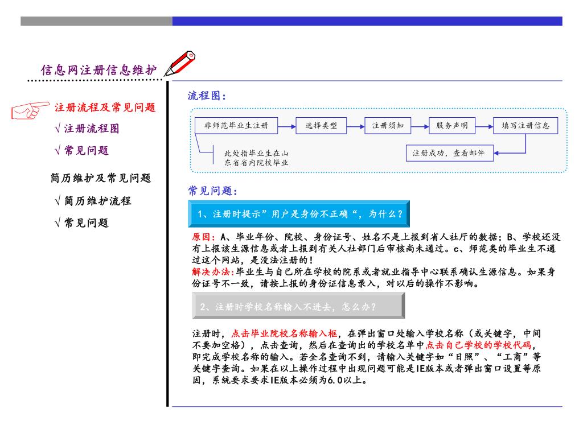Click the flowchart box 注册成功,查看邮件
The height and width of the screenshot is (437, 583).
(x=450, y=153)
